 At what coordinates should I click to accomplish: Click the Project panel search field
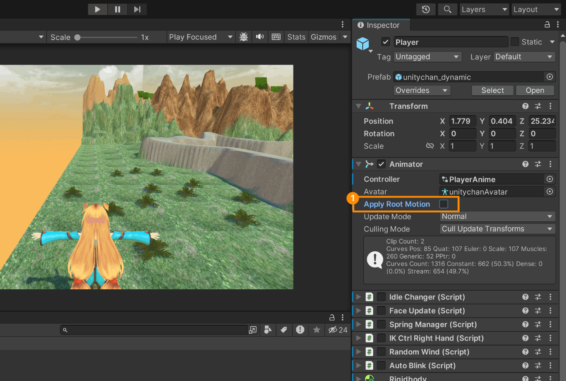pyautogui.click(x=154, y=330)
